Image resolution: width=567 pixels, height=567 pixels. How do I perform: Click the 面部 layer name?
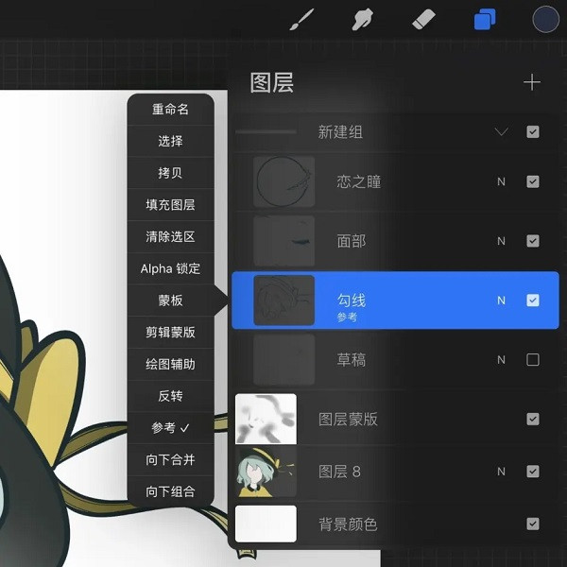click(x=352, y=241)
